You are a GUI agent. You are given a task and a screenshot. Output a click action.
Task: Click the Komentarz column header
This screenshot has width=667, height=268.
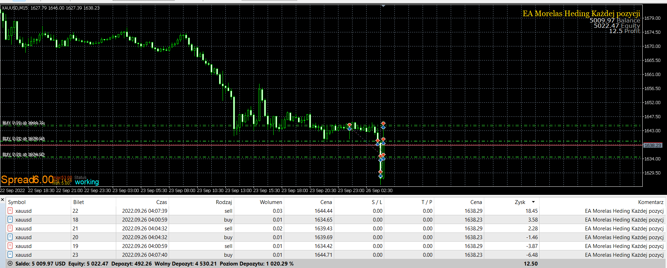(651, 202)
